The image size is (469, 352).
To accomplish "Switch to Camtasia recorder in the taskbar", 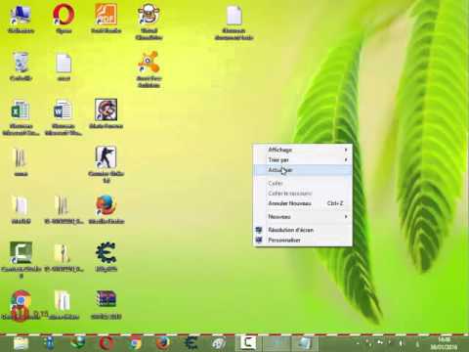I will click(x=248, y=343).
